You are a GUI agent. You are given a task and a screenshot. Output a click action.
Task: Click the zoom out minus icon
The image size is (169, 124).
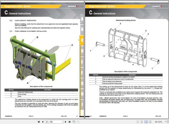pyautogui.click(x=168, y=122)
